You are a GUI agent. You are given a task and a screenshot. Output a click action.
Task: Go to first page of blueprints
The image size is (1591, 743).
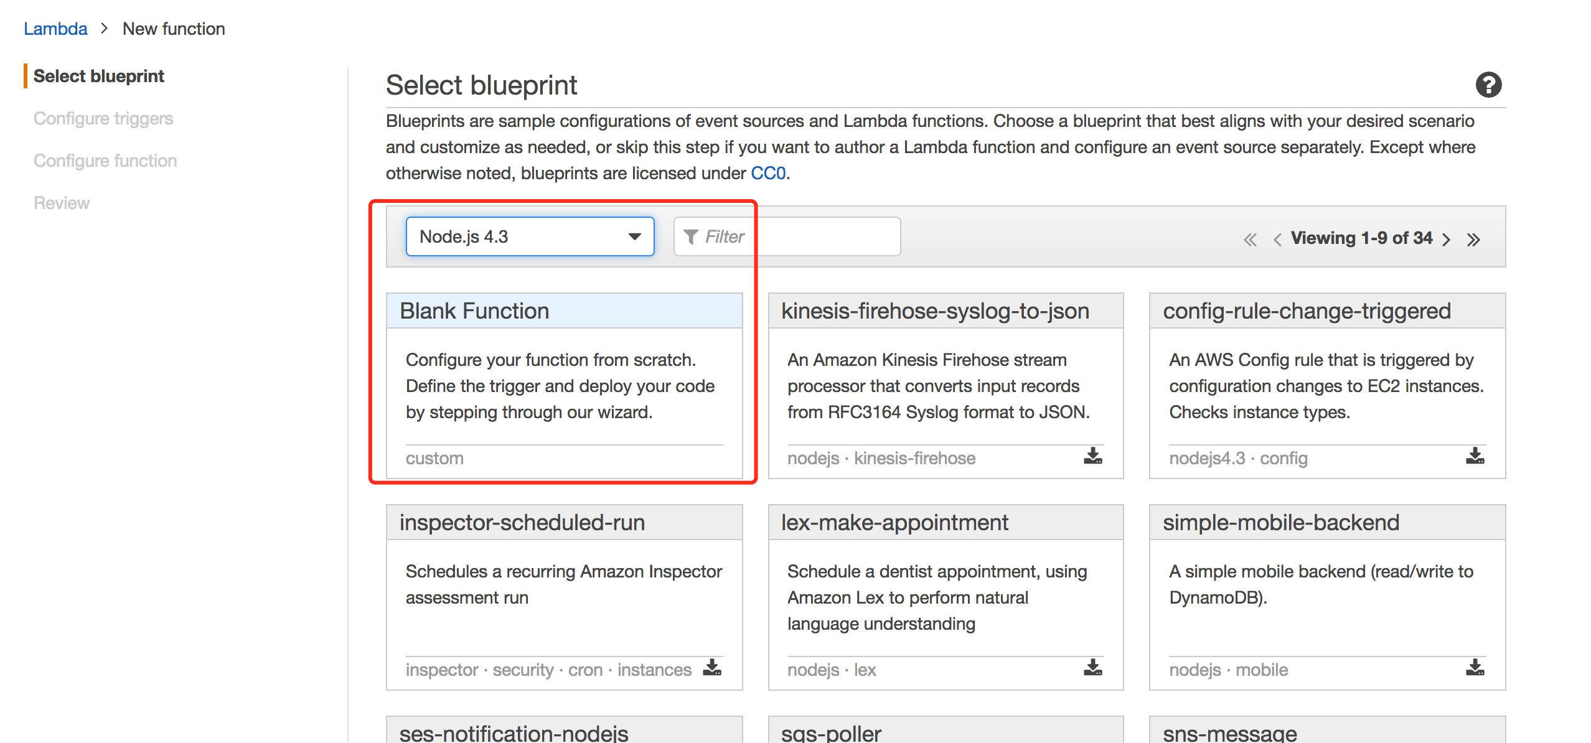click(1250, 240)
